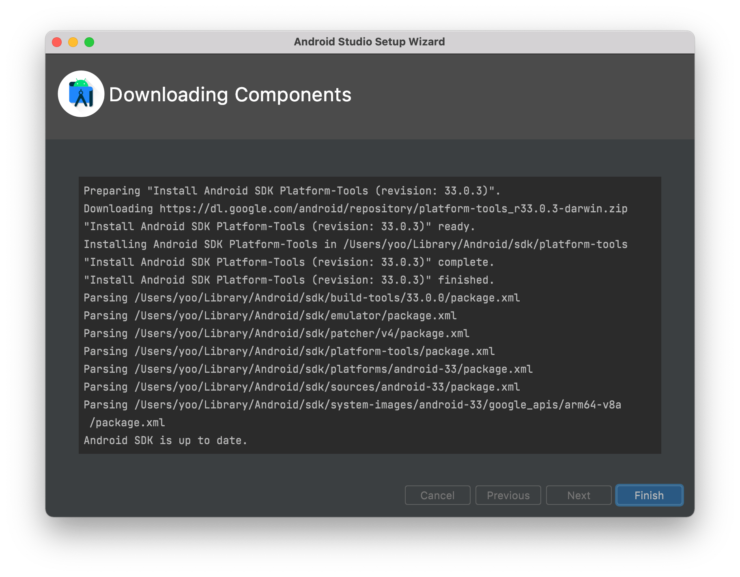Click the emulator/package.xml parsing line
Image resolution: width=740 pixels, height=577 pixels.
(270, 316)
